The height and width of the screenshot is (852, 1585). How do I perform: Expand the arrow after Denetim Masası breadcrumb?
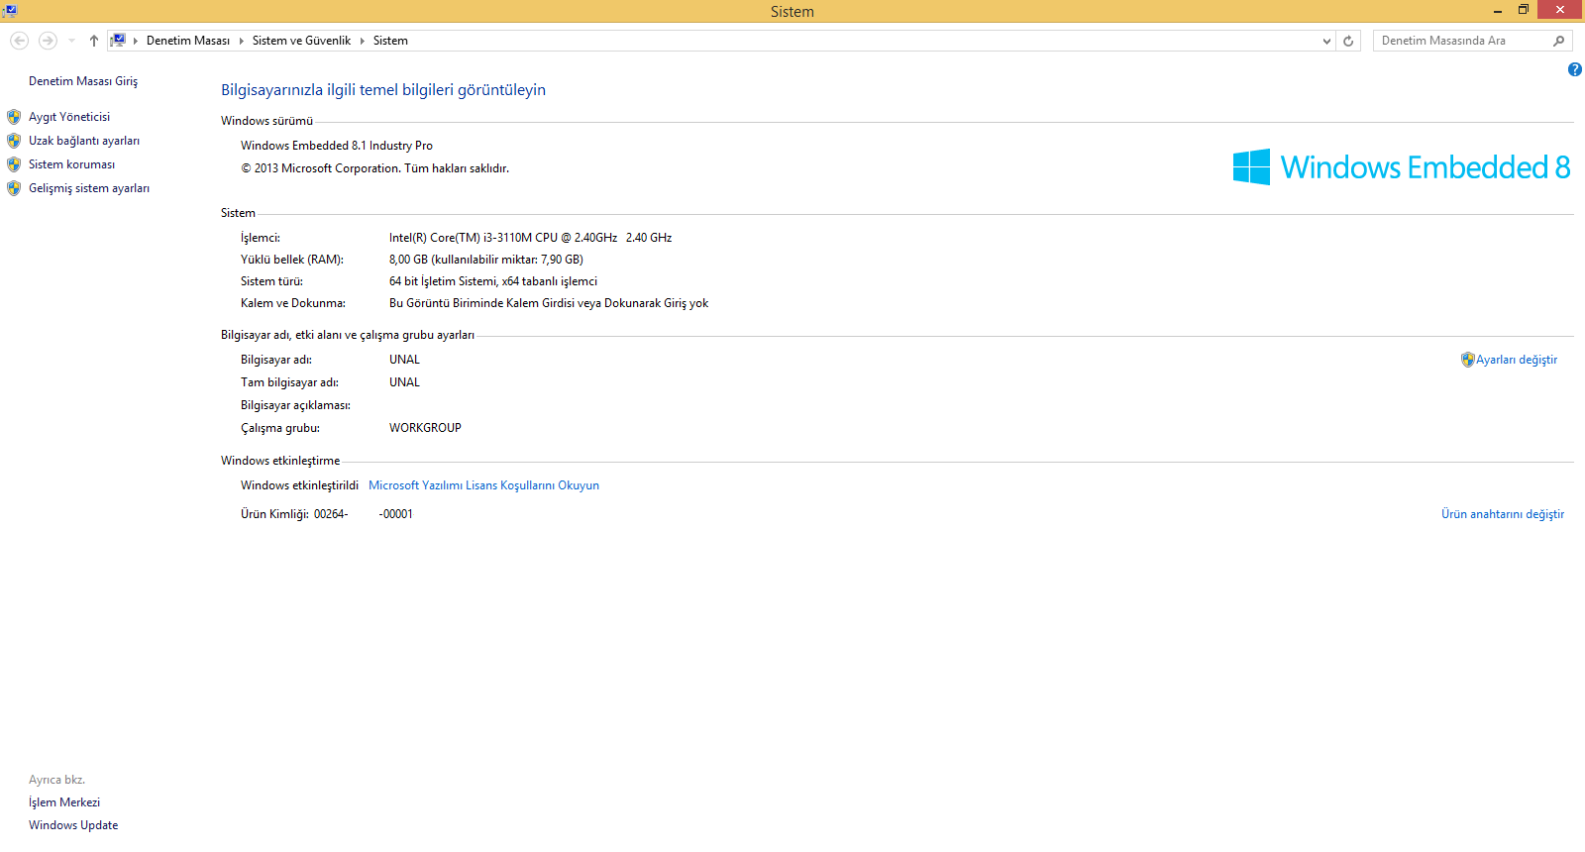(241, 41)
